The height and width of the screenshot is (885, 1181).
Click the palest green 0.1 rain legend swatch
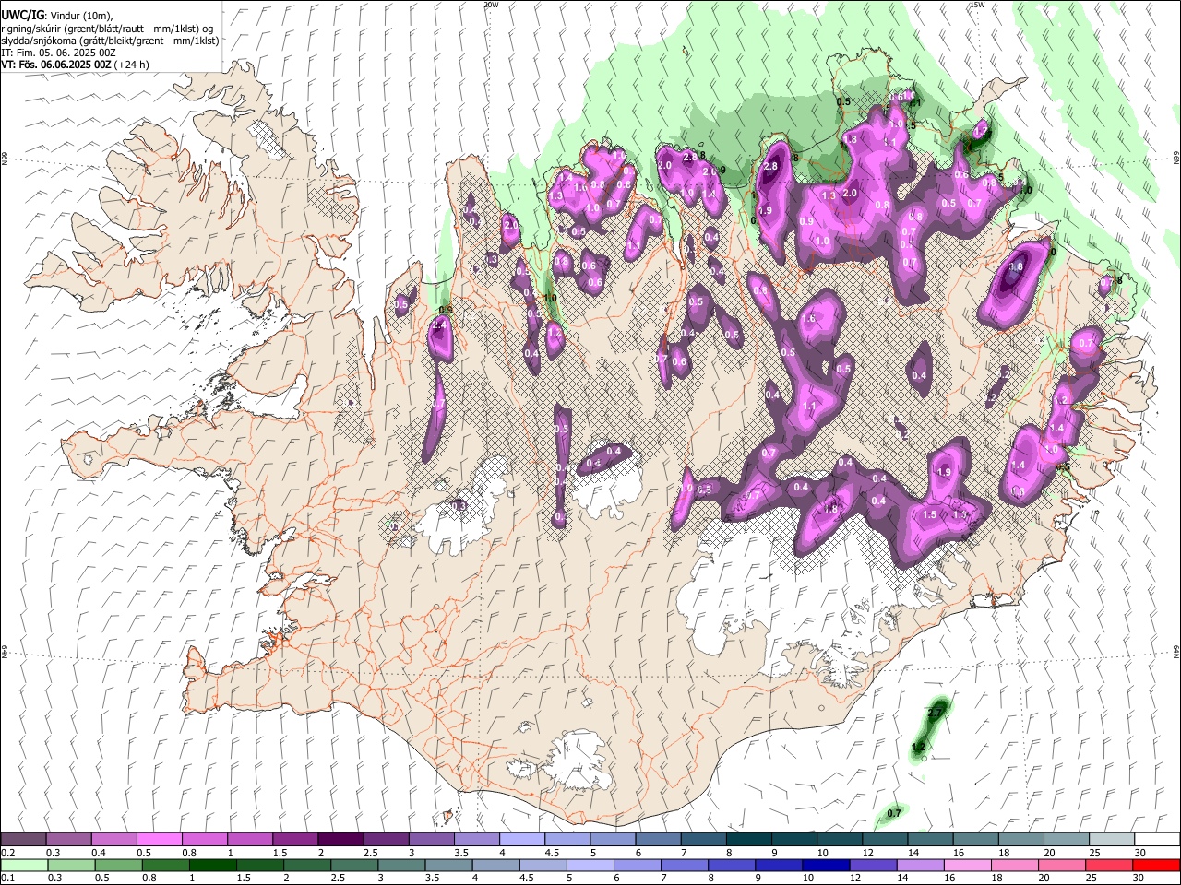pos(25,865)
